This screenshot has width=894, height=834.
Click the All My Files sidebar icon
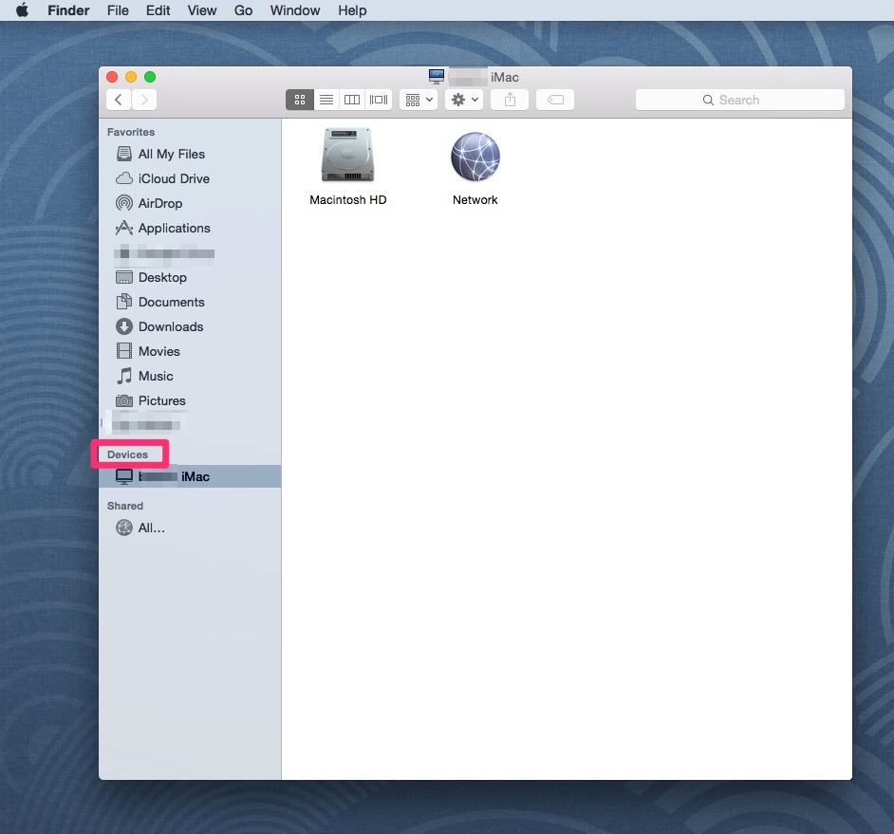pos(123,154)
